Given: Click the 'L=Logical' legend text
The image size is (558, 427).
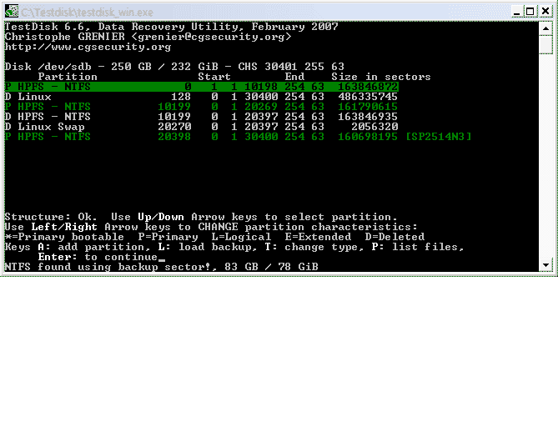Looking at the screenshot, I should tap(241, 237).
